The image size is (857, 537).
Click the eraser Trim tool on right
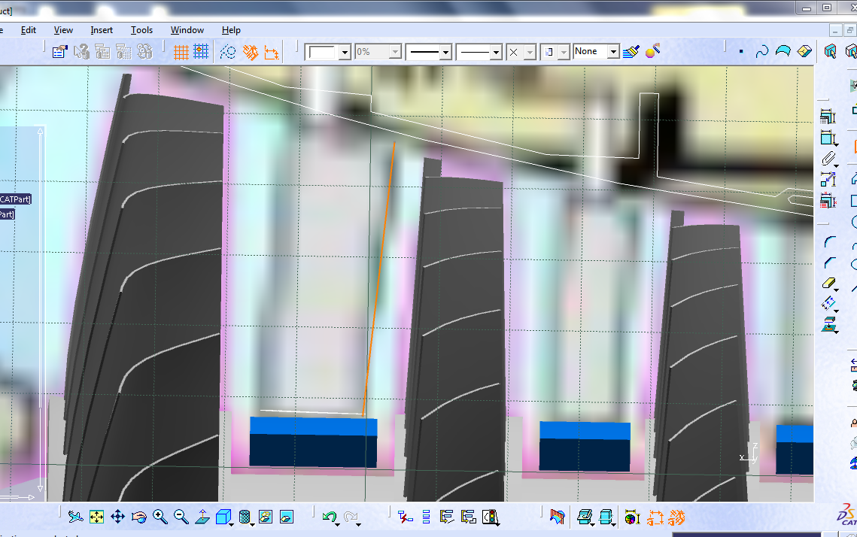coord(829,283)
